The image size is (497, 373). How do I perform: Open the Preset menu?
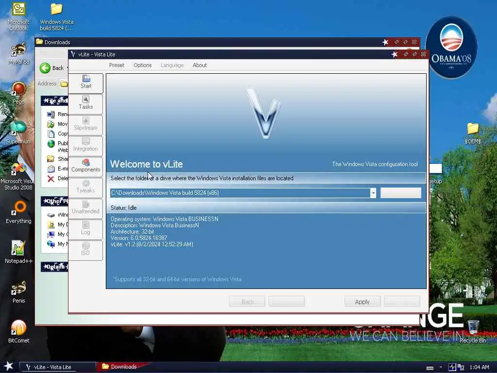click(x=116, y=65)
